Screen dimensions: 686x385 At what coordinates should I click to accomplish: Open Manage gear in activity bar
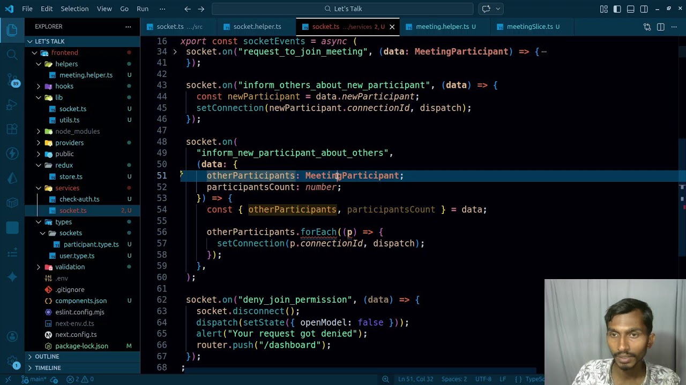pos(12,362)
